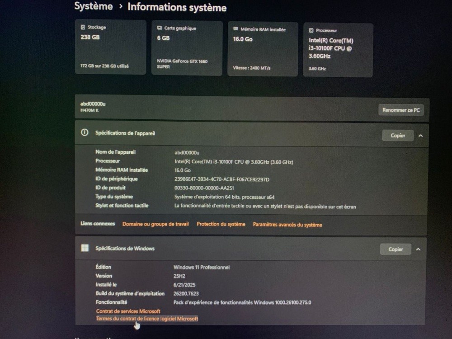Click the Système breadcrumb link
The image size is (452, 339).
point(94,6)
